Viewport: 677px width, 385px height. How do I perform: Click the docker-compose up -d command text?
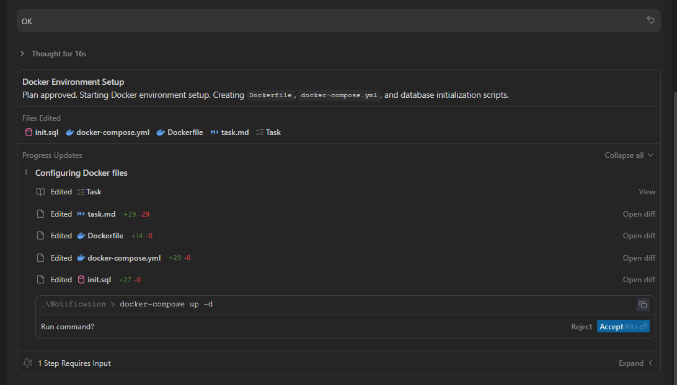(166, 305)
